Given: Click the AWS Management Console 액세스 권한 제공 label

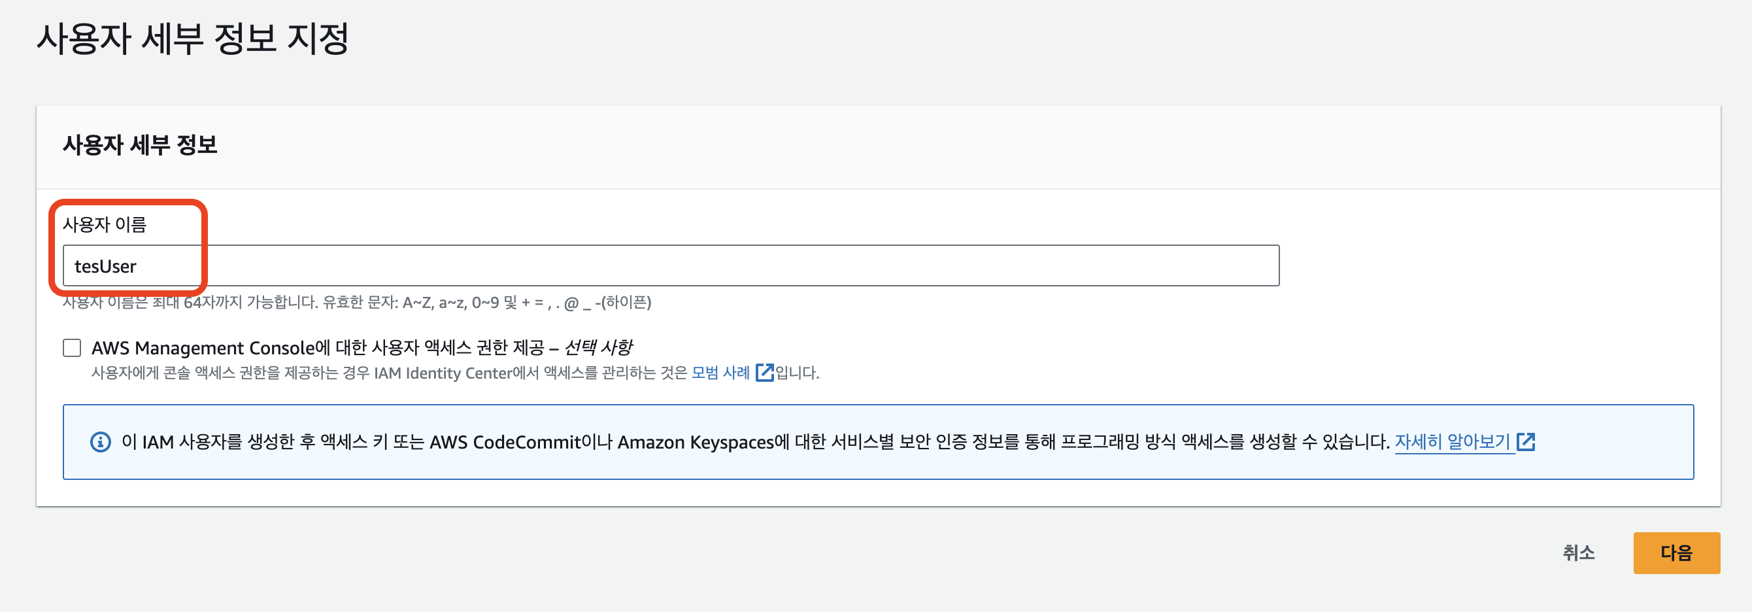Looking at the screenshot, I should (318, 348).
